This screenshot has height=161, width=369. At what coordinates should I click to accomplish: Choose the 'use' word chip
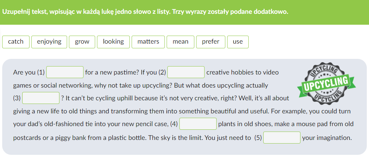(x=238, y=42)
